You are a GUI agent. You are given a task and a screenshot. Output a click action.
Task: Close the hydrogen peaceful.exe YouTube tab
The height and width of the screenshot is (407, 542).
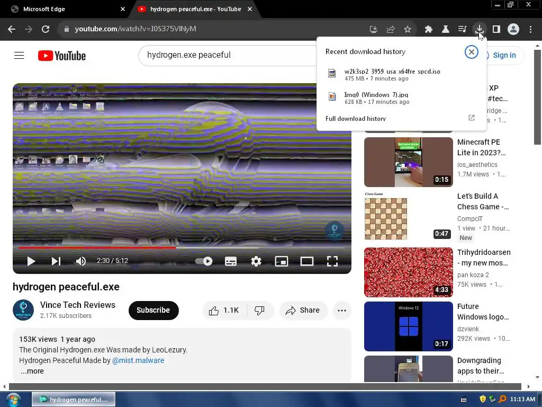pos(250,9)
